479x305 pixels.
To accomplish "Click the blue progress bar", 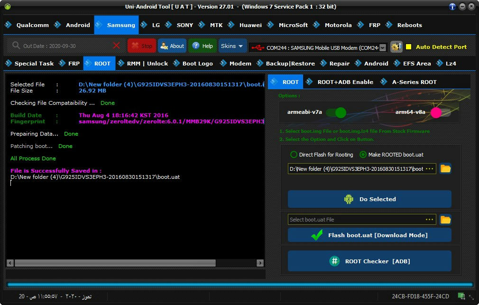I will click(240, 285).
